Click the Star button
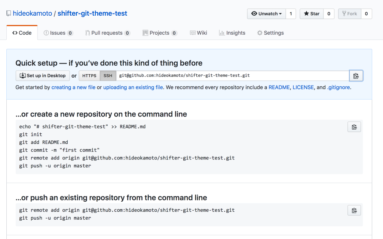 click(312, 14)
